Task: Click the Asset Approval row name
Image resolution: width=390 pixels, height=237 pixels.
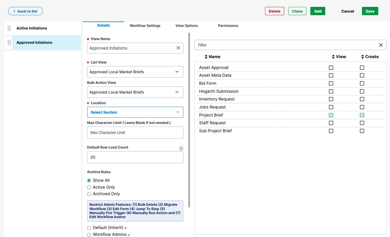Action: click(x=214, y=68)
